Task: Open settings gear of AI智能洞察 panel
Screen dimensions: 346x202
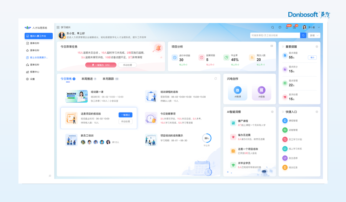Action: click(x=272, y=112)
